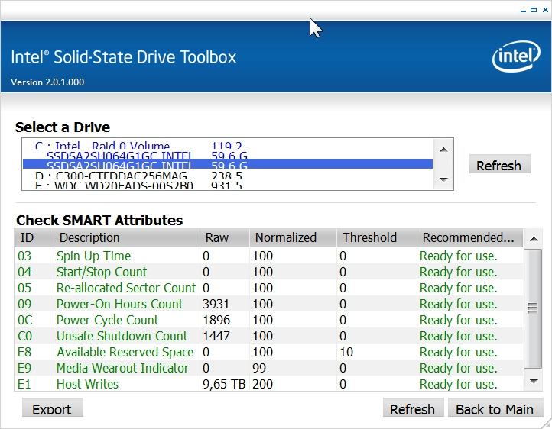Click raw value 1447

(216, 336)
